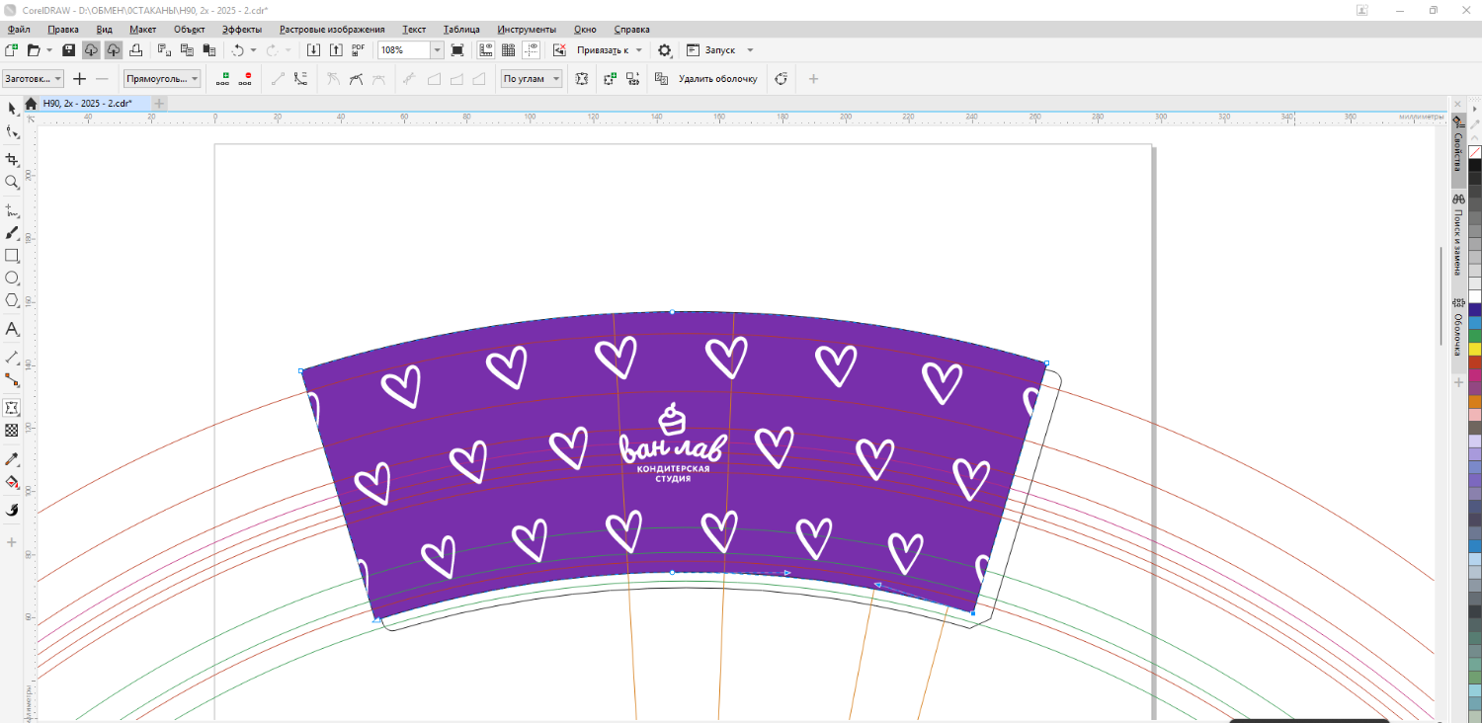Viewport: 1482px width, 723px height.
Task: Open the Инструменты menu
Action: tap(527, 30)
